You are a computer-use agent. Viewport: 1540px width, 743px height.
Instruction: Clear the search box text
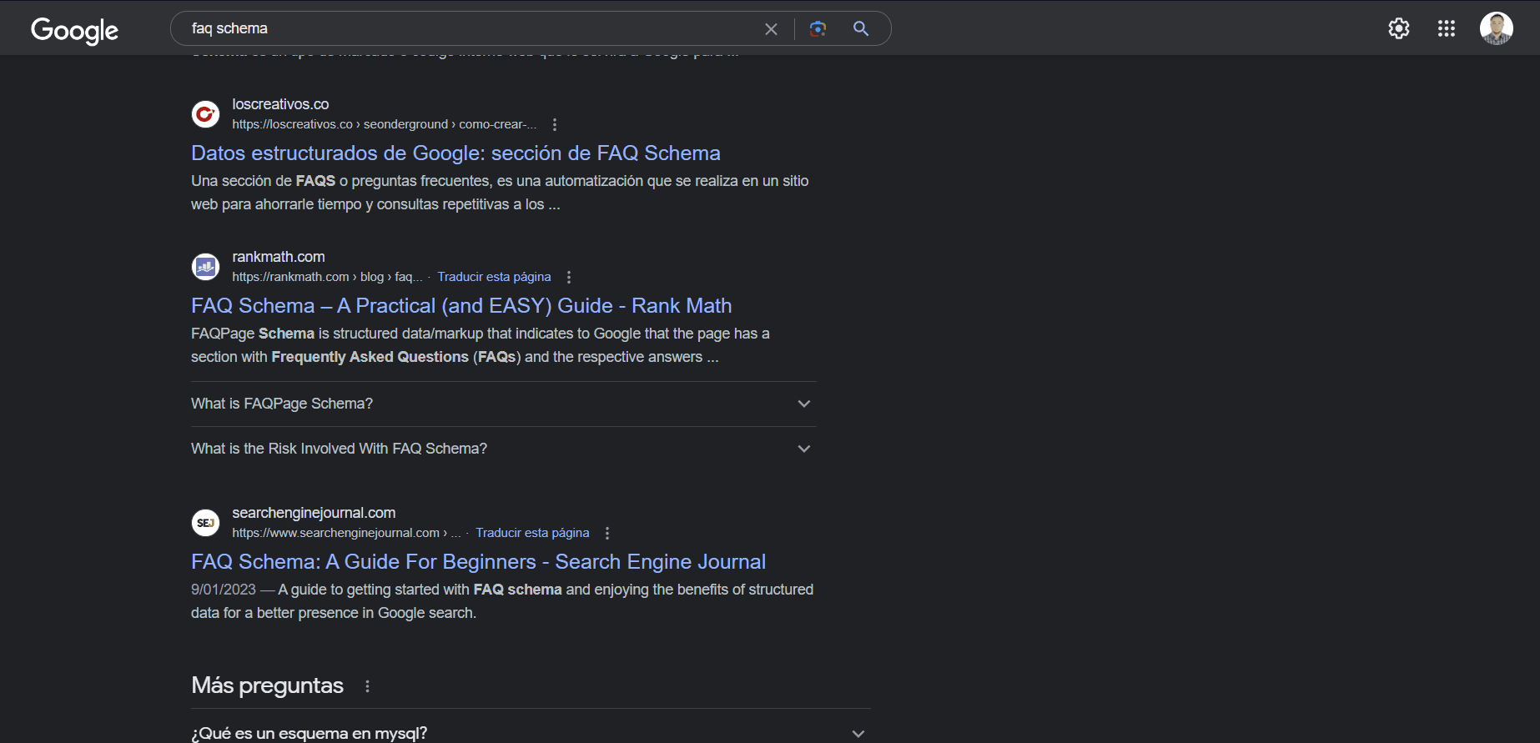771,29
